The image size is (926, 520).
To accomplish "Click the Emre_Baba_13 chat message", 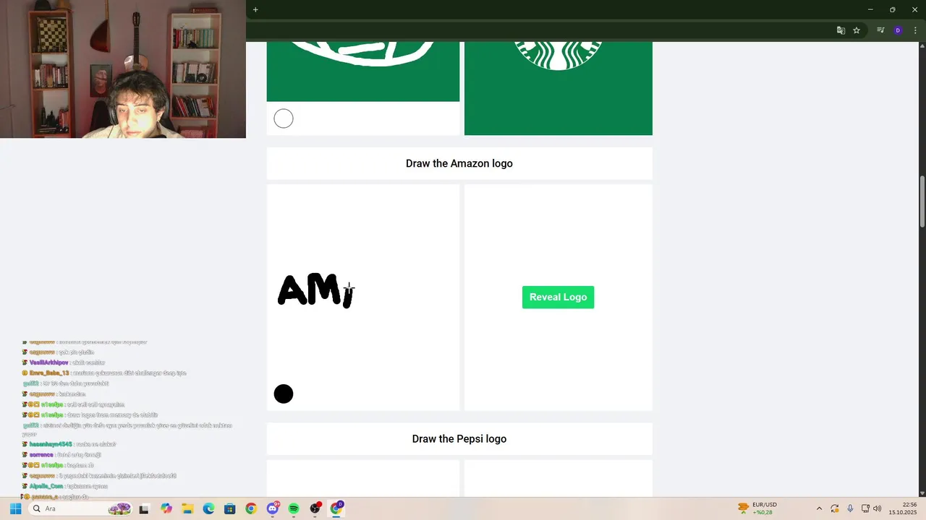I will pyautogui.click(x=104, y=373).
